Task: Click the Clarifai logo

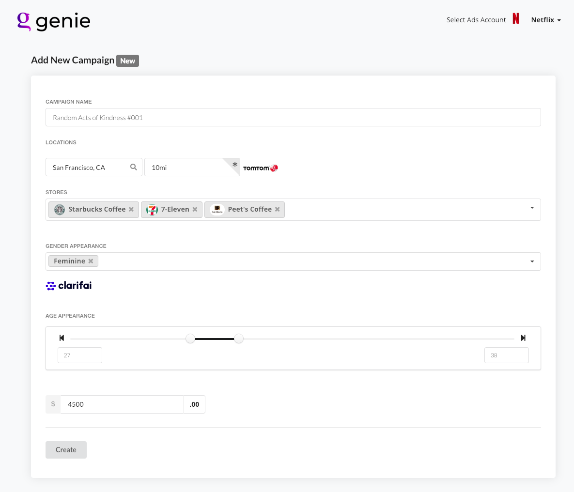Action: 69,286
